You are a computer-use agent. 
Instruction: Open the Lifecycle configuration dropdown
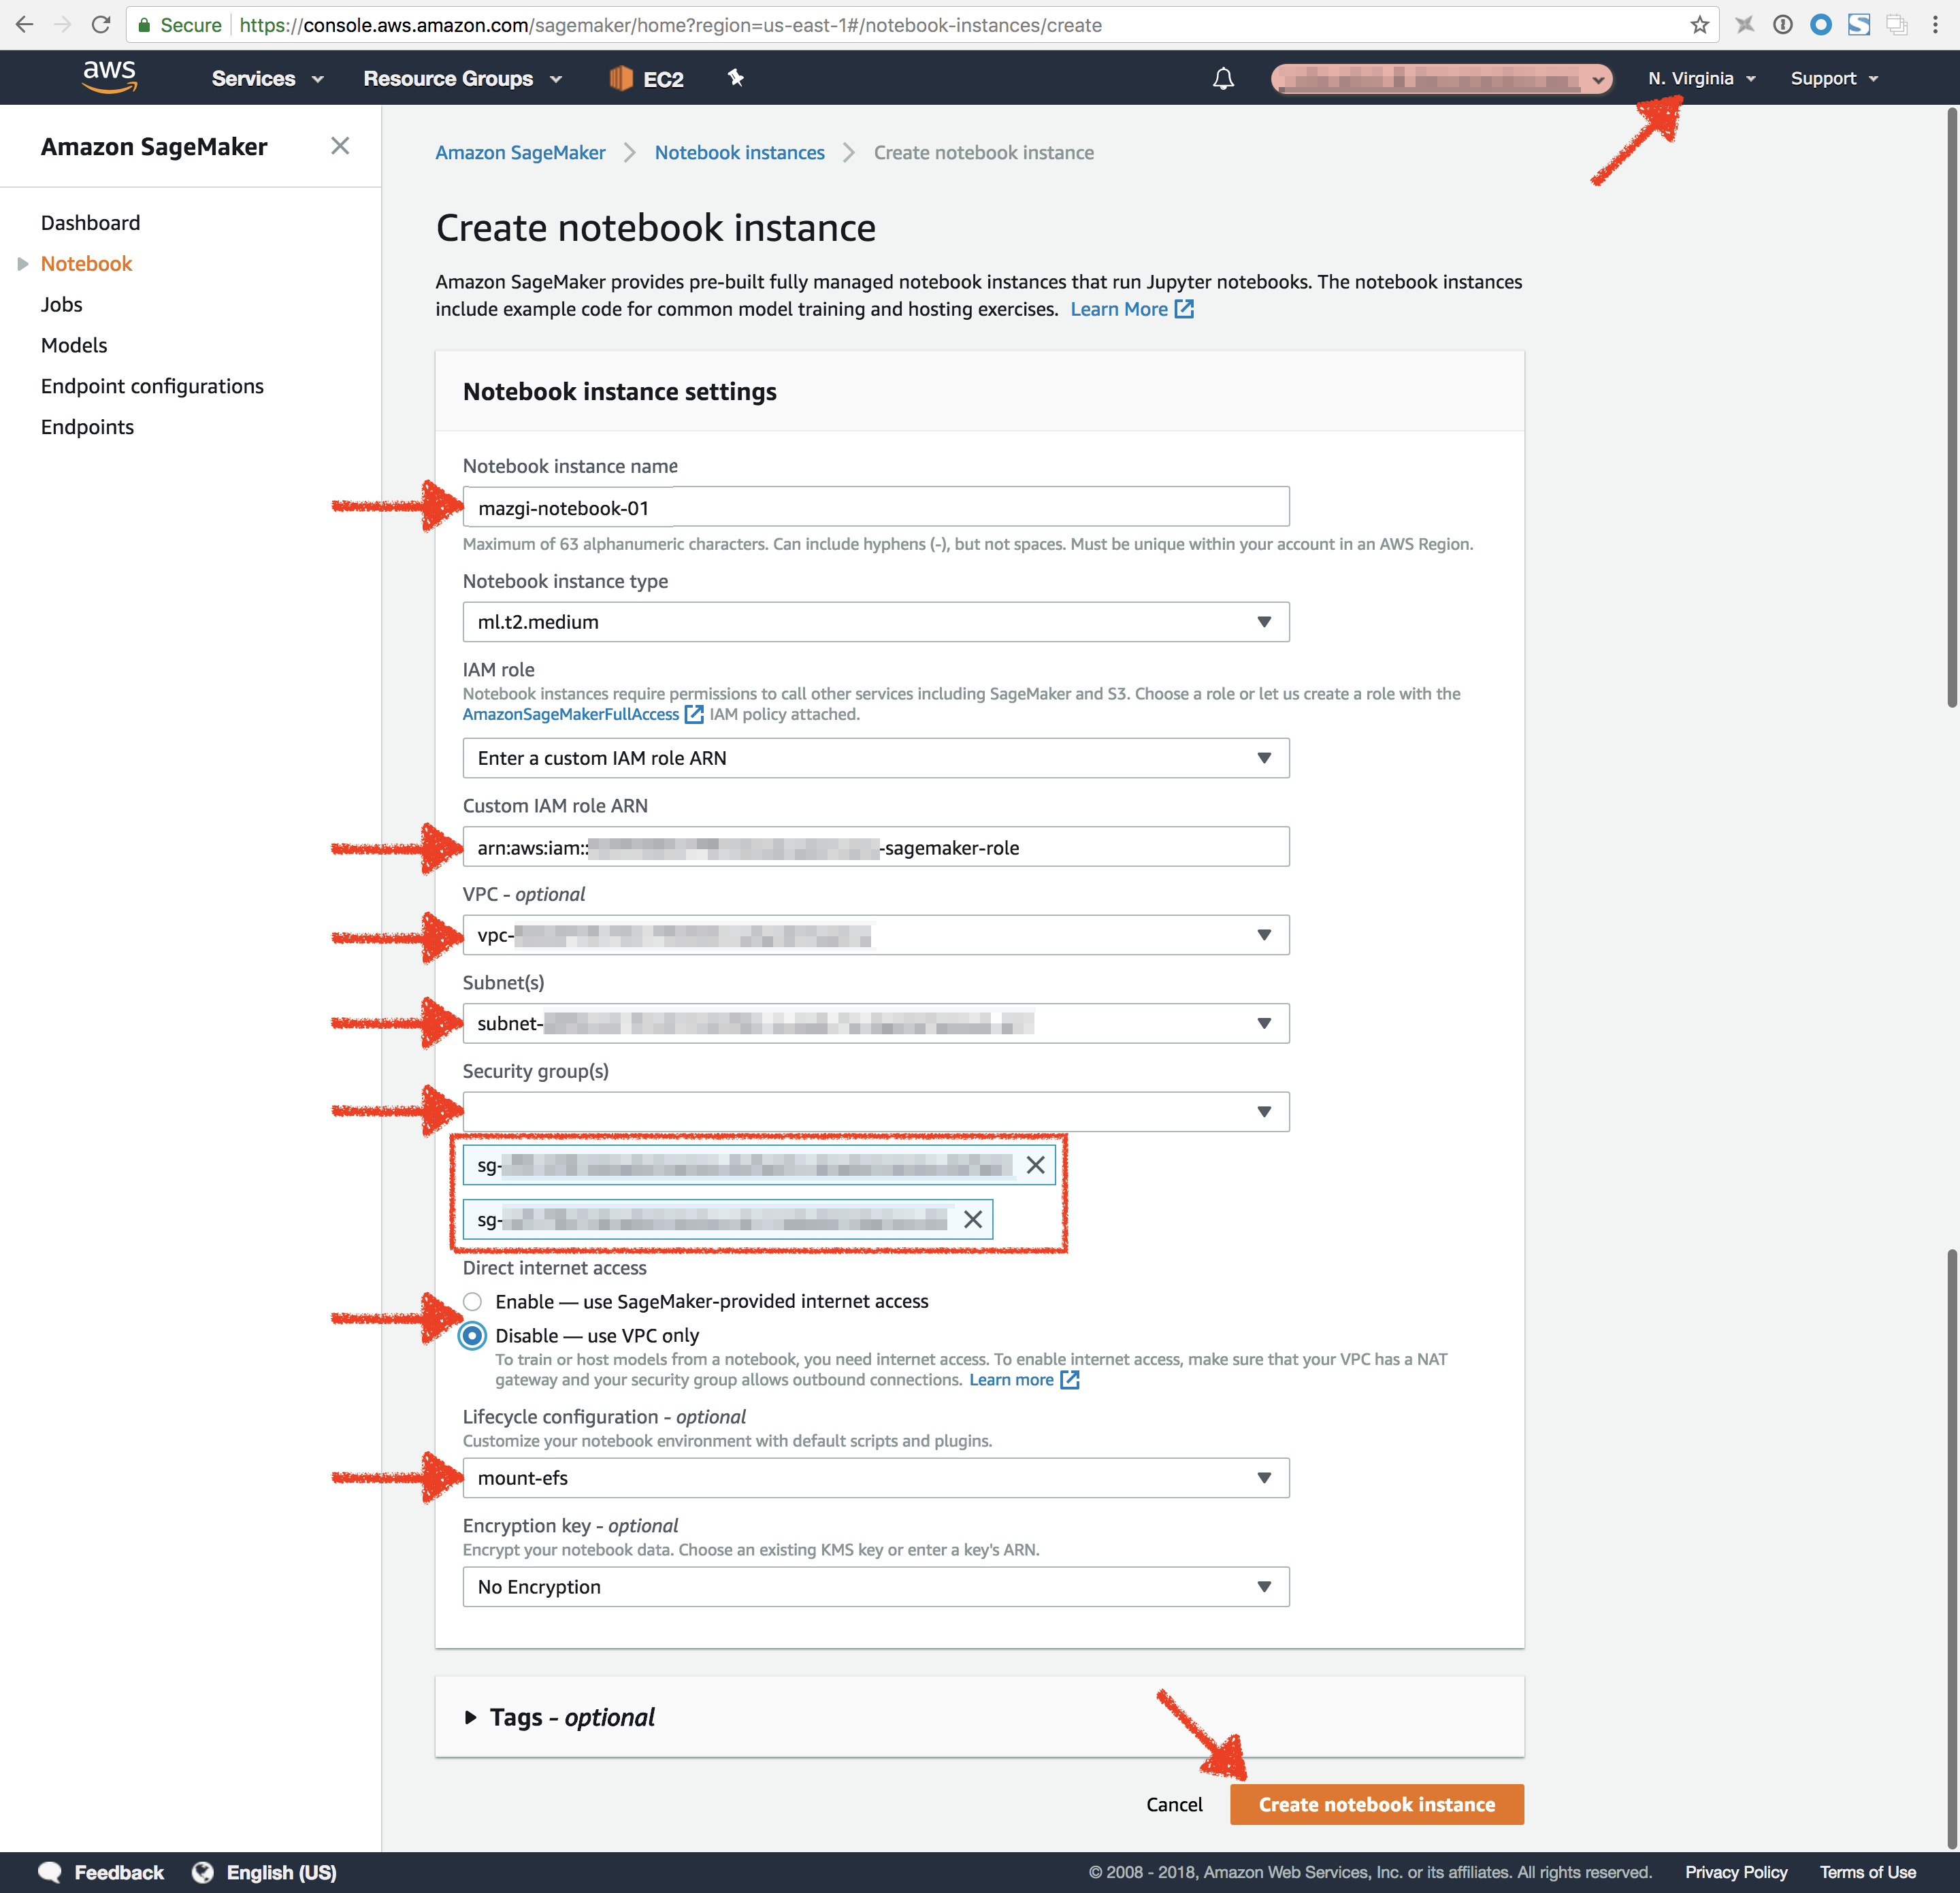point(876,1478)
